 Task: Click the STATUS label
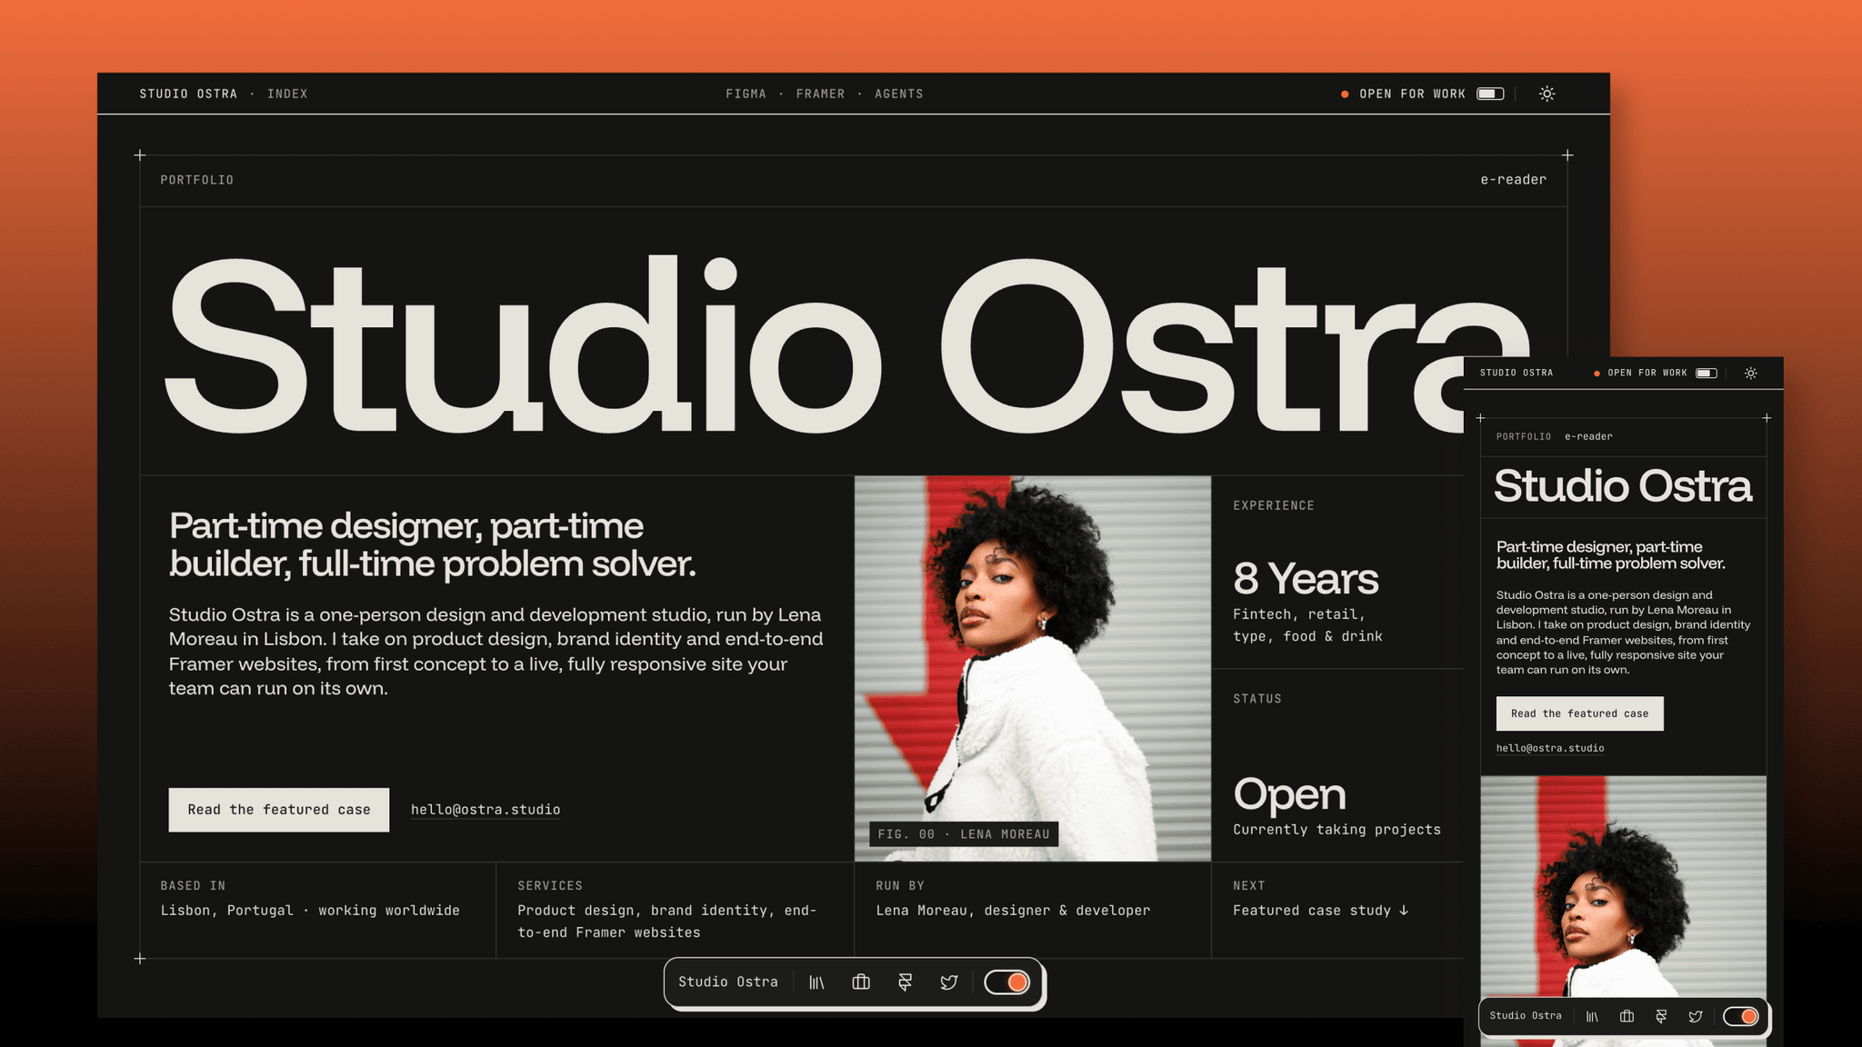tap(1257, 699)
